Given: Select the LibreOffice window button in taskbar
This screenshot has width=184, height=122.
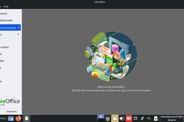Looking at the screenshot, I should coord(27,118).
